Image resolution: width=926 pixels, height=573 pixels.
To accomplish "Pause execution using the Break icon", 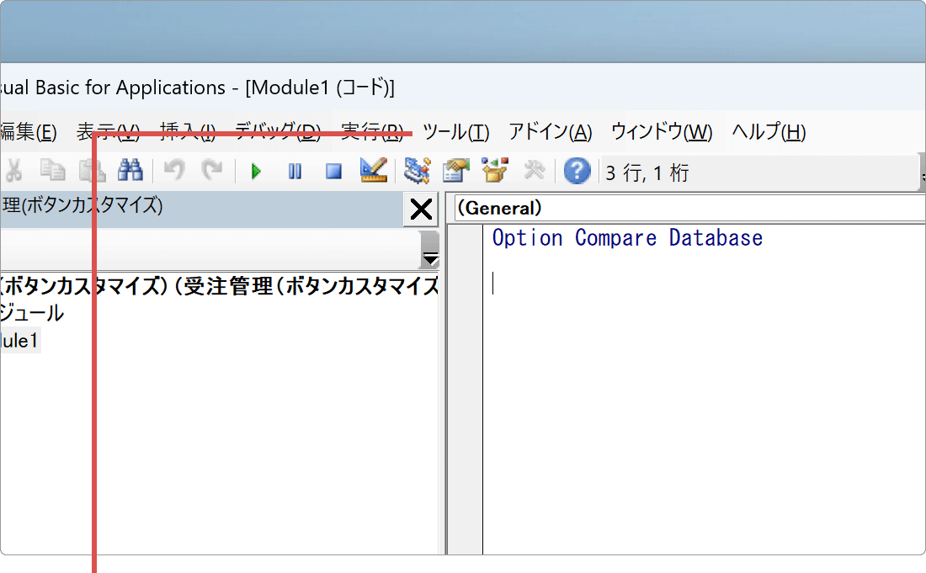I will pyautogui.click(x=295, y=171).
